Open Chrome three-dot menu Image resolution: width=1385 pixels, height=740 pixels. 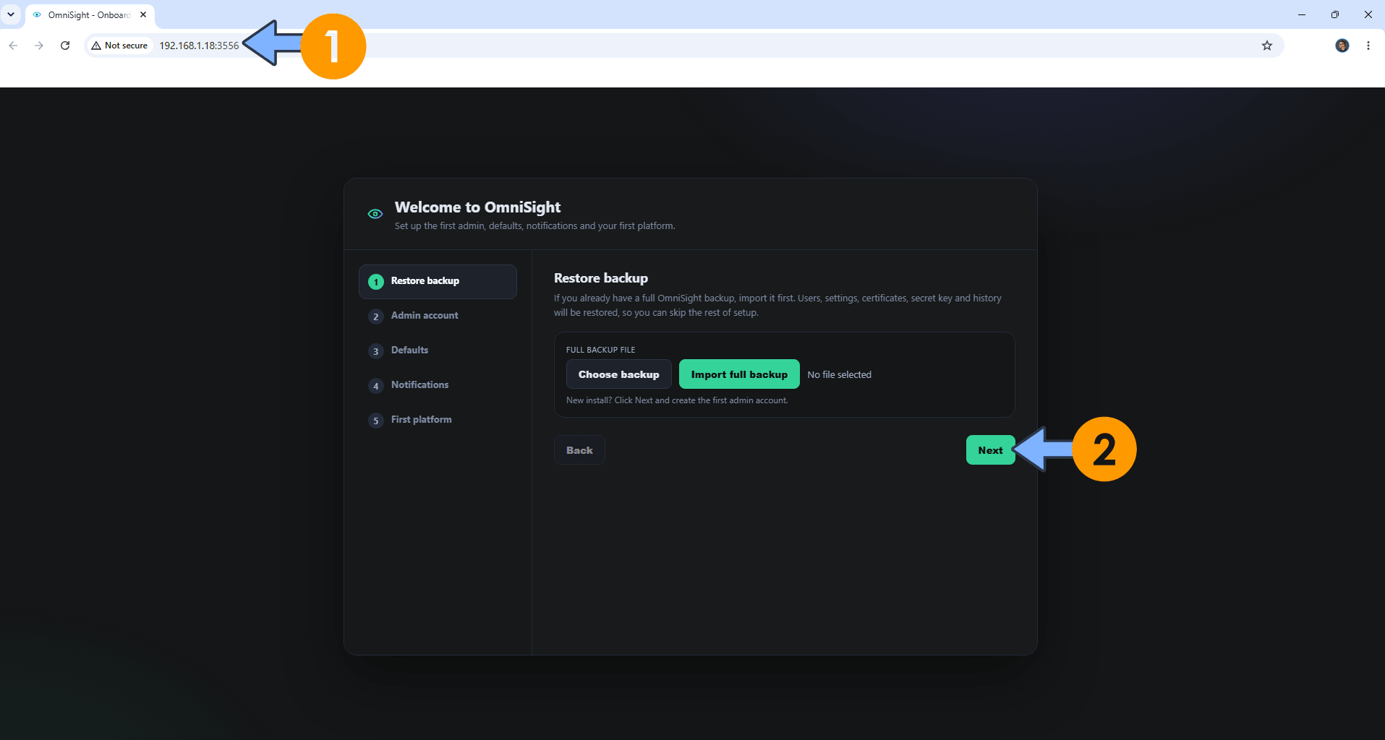(1368, 46)
